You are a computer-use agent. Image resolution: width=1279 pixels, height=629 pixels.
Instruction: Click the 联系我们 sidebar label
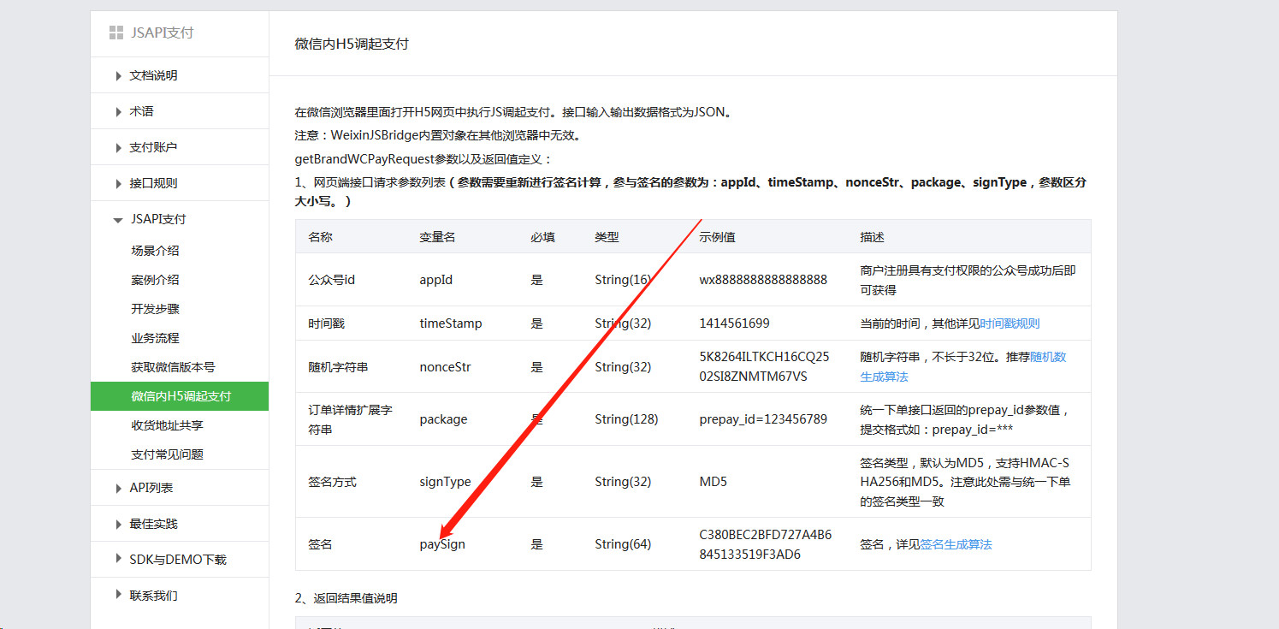[x=153, y=596]
